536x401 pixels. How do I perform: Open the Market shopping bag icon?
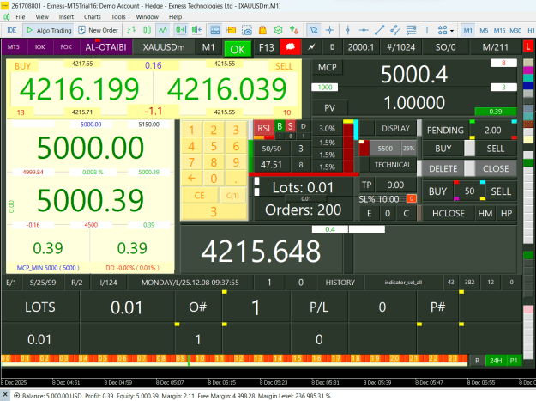262,30
